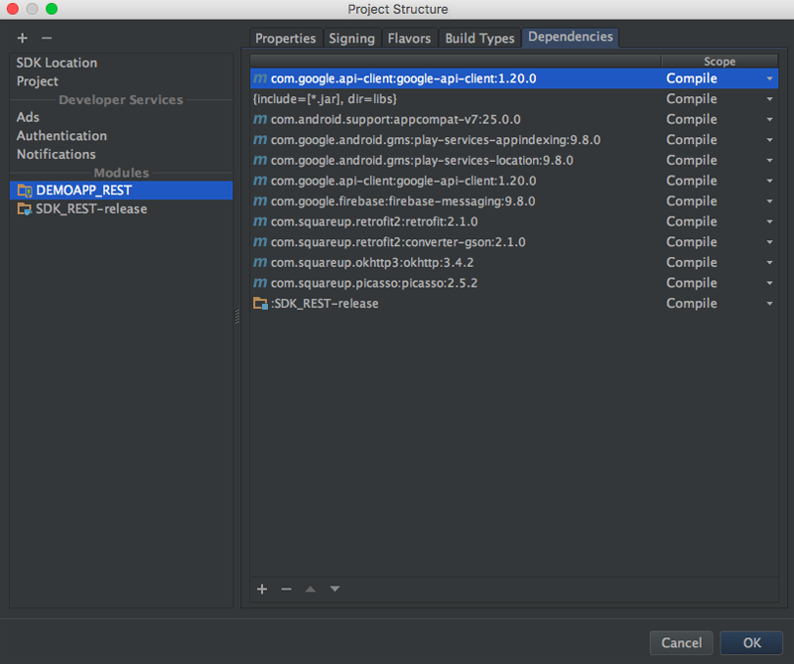Open scope dropdown for unhighlighted google-api-client:1.20.0 row
Image resolution: width=794 pixels, height=664 pixels.
point(770,181)
